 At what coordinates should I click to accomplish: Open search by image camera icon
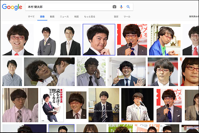click(114, 7)
